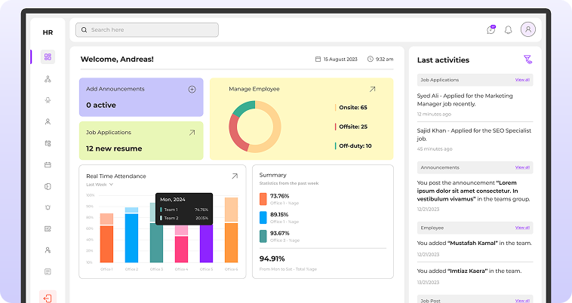Click the Summary panel title
Viewport: 572px width, 303px height.
[273, 175]
